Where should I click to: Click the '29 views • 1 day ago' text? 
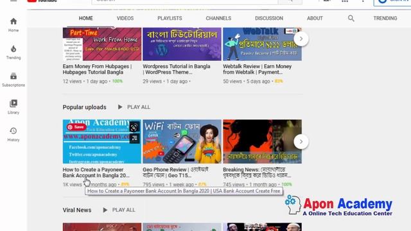tap(165, 81)
